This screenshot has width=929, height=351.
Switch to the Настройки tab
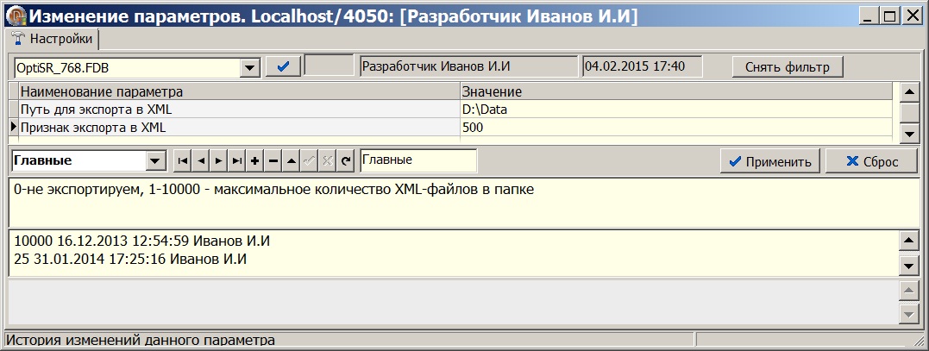coord(53,39)
